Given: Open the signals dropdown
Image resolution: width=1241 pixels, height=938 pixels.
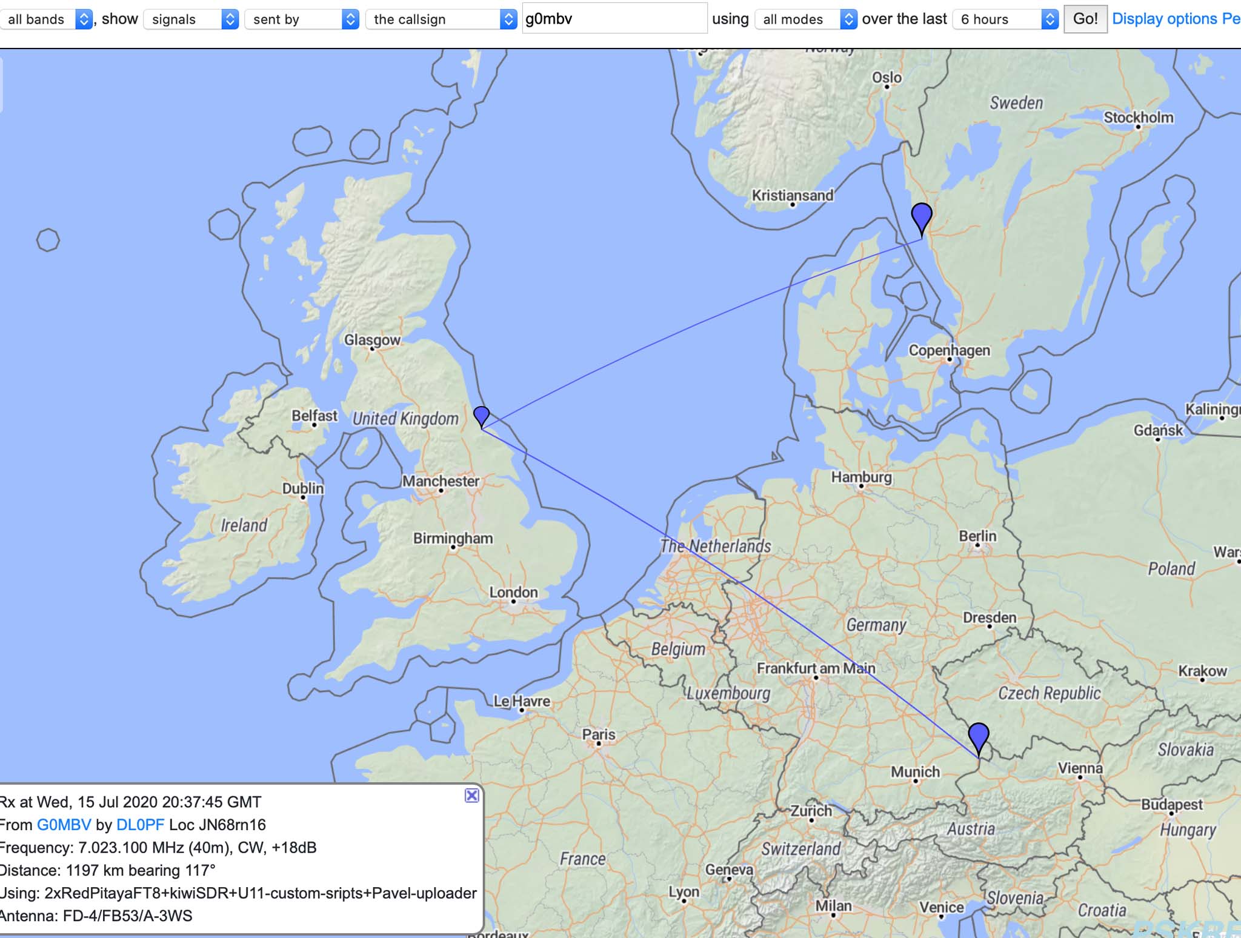Looking at the screenshot, I should tap(191, 19).
